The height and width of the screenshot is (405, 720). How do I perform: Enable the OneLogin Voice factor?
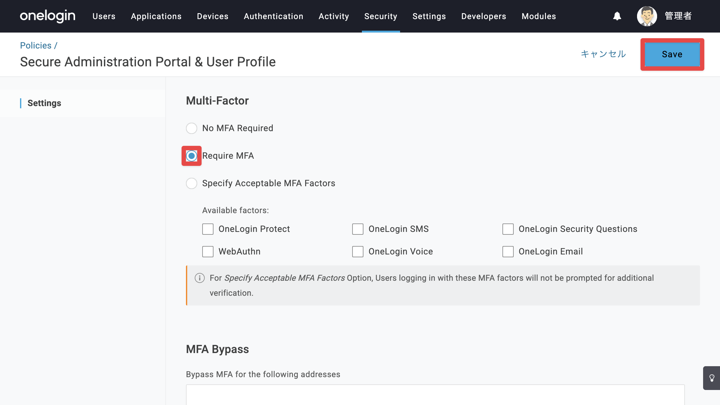pyautogui.click(x=358, y=252)
